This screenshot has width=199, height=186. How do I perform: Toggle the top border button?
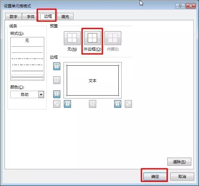pyautogui.click(x=57, y=66)
